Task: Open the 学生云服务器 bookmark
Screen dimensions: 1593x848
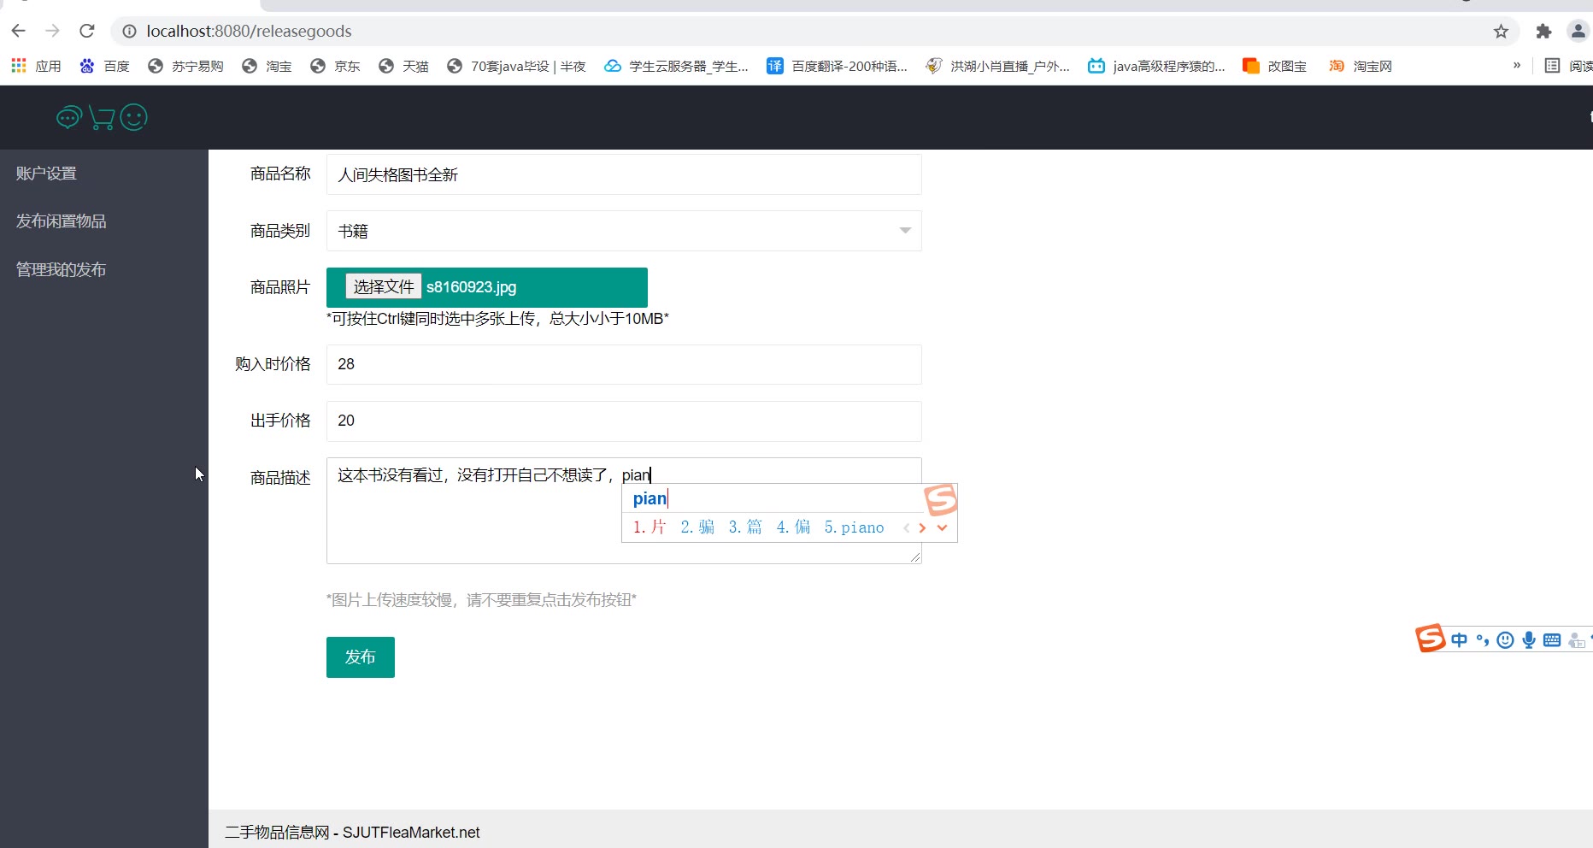Action: tap(676, 66)
